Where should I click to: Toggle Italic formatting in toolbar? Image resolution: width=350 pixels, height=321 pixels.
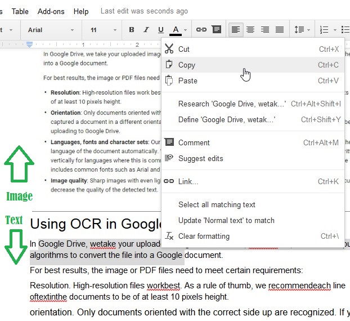(146, 30)
